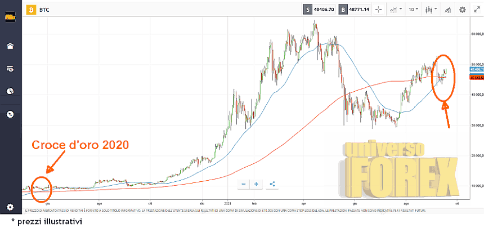The height and width of the screenshot is (228, 484).
Task: Expand the indicators dropdown
Action: (x=396, y=10)
